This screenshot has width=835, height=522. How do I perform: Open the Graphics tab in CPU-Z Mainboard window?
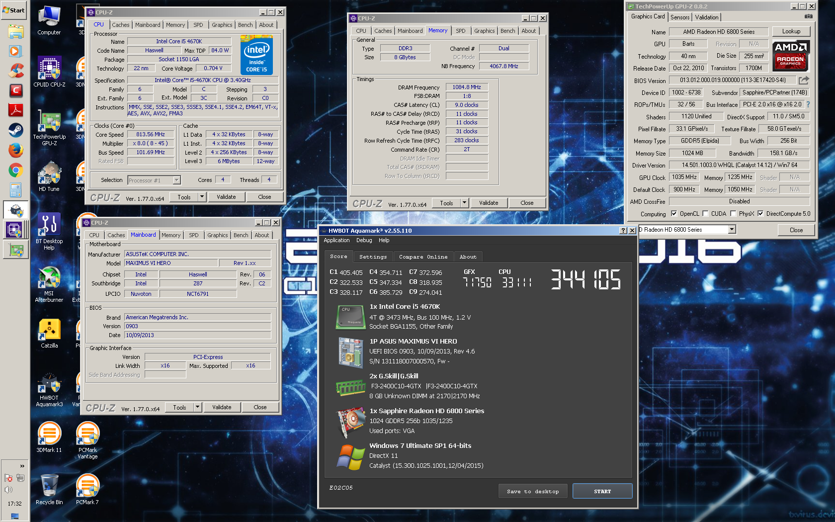pos(218,235)
